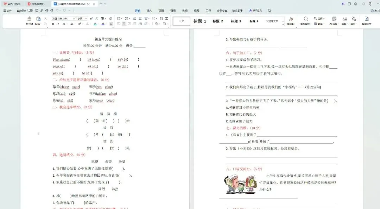Toggle the 自动保存 auto-save switch
380x209 pixels.
pyautogui.click(x=30, y=11)
